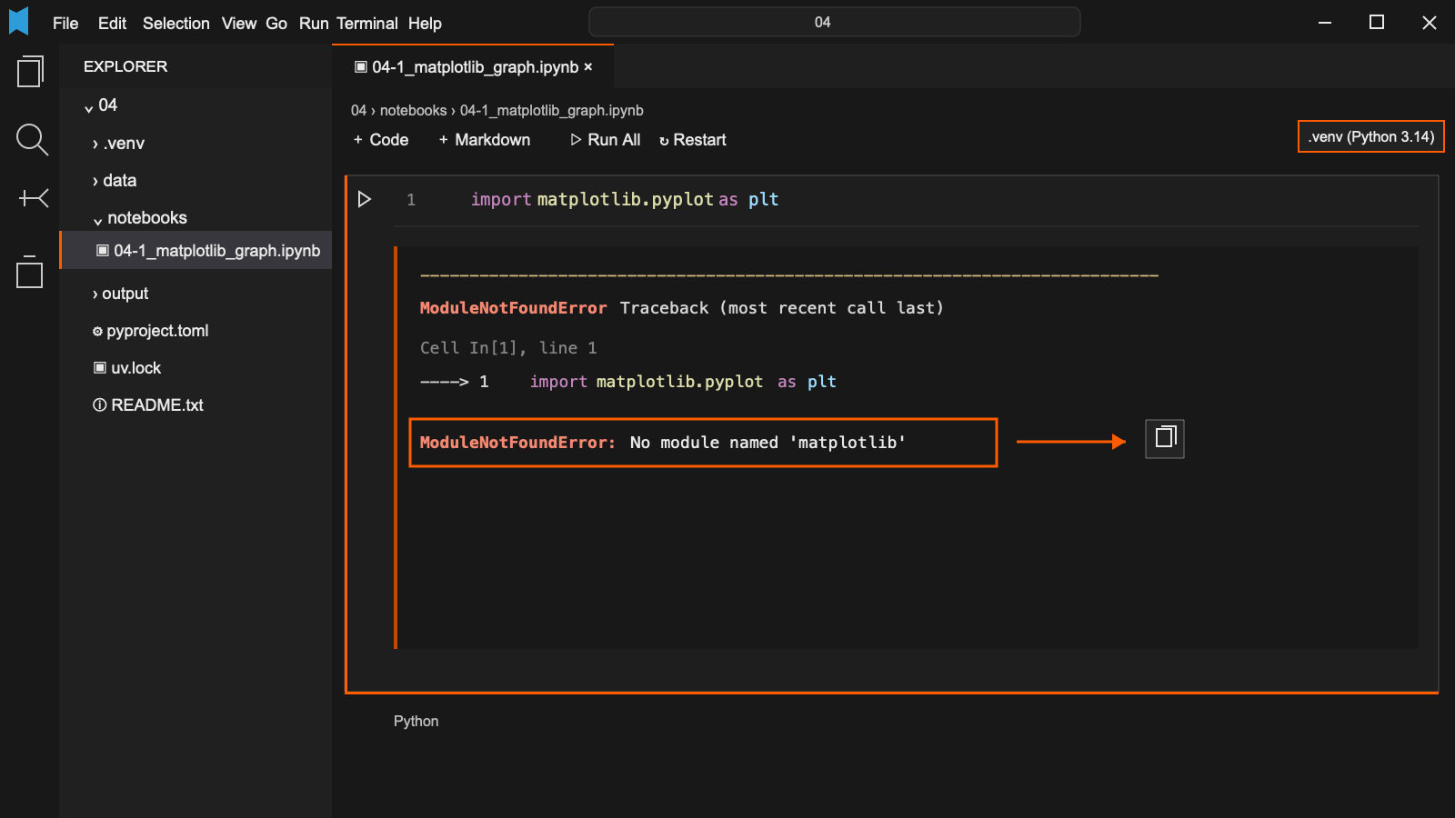Image resolution: width=1455 pixels, height=818 pixels.
Task: Open the Selection menu
Action: (176, 24)
